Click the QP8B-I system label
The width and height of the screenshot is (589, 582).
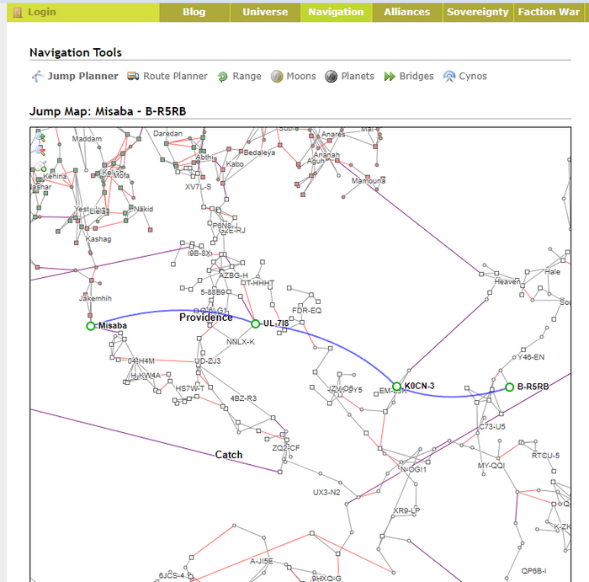533,571
